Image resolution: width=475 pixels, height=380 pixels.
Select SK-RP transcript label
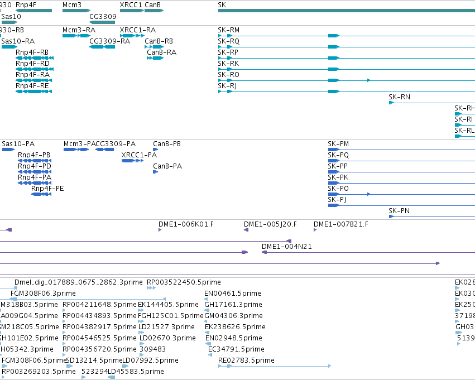pyautogui.click(x=228, y=52)
